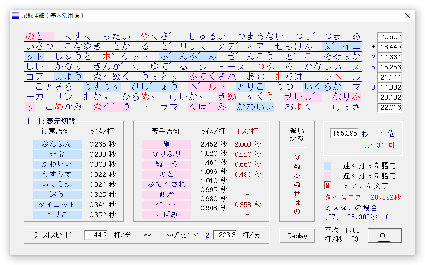This screenshot has height=265, width=425.
Task: Select 絹 in the 苦手語句 list
Action: point(167,144)
